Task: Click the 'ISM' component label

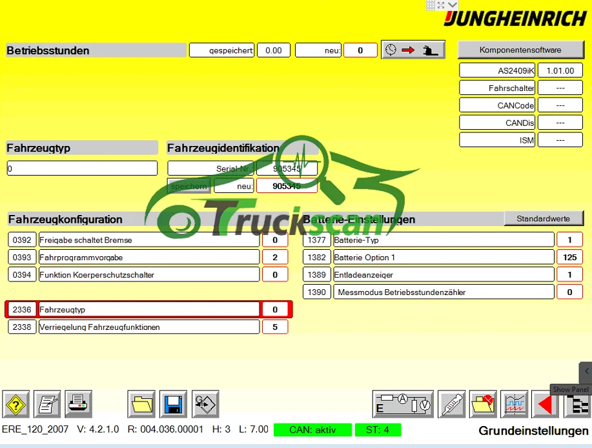Action: click(x=497, y=140)
